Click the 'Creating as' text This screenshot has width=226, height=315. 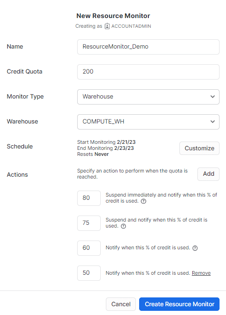point(89,26)
